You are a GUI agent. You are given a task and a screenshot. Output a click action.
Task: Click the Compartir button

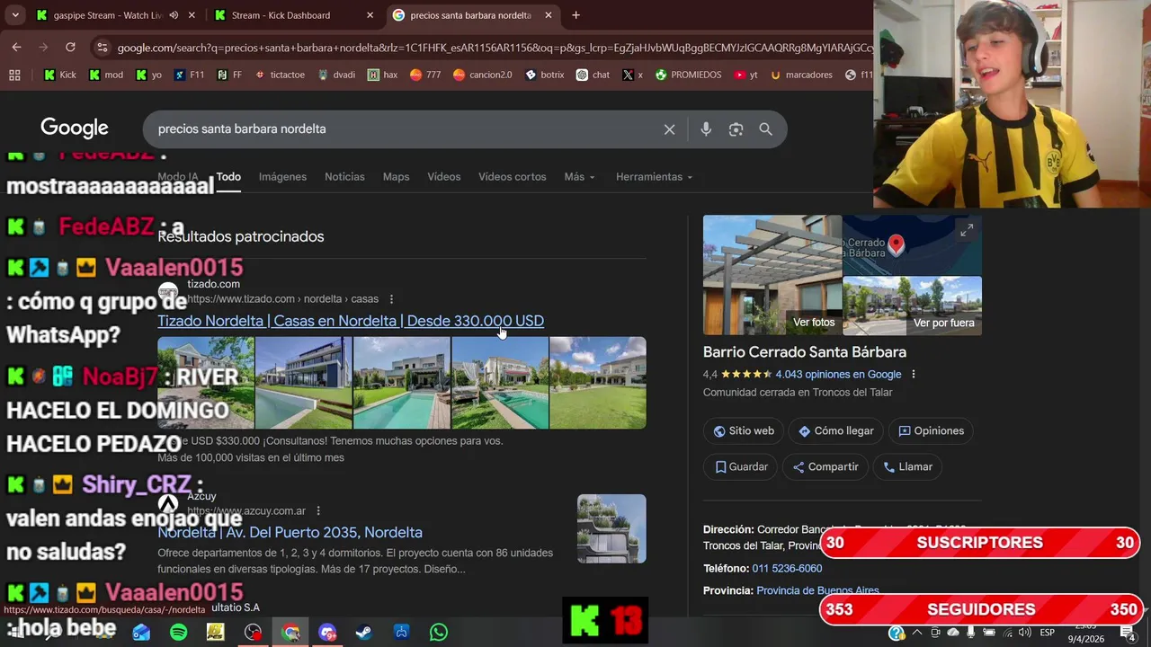pos(825,467)
